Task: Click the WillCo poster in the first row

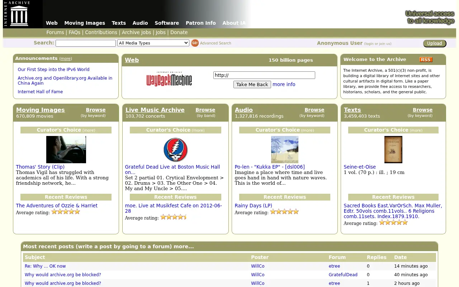Action: pyautogui.click(x=257, y=266)
